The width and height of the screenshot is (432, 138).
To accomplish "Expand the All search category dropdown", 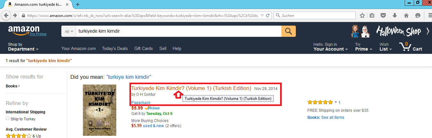I will click(x=69, y=31).
